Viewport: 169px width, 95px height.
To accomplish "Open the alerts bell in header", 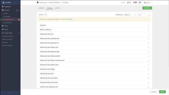I will coord(134,2).
